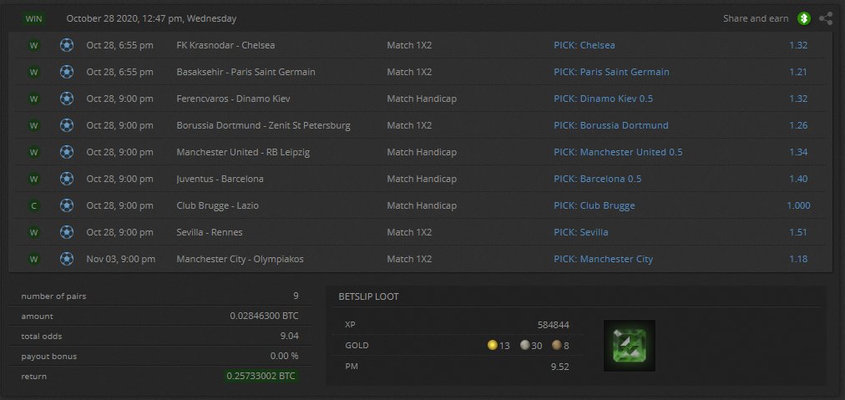Screen dimensions: 845x400
Task: Click the silver coin icon in betslip loot
Action: tap(525, 345)
